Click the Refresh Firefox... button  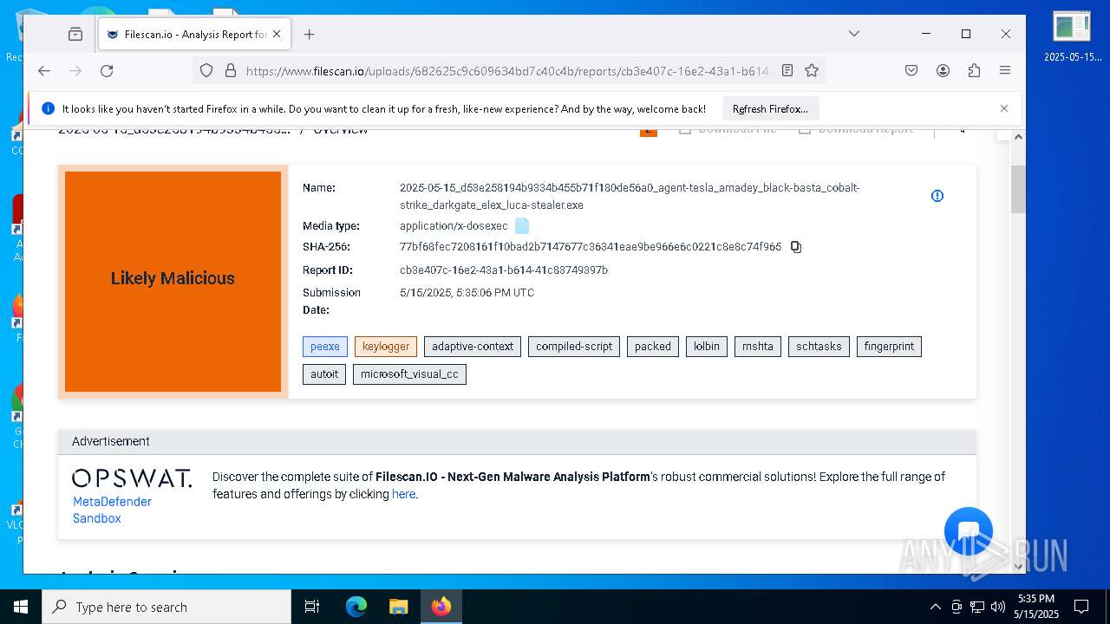pyautogui.click(x=770, y=109)
